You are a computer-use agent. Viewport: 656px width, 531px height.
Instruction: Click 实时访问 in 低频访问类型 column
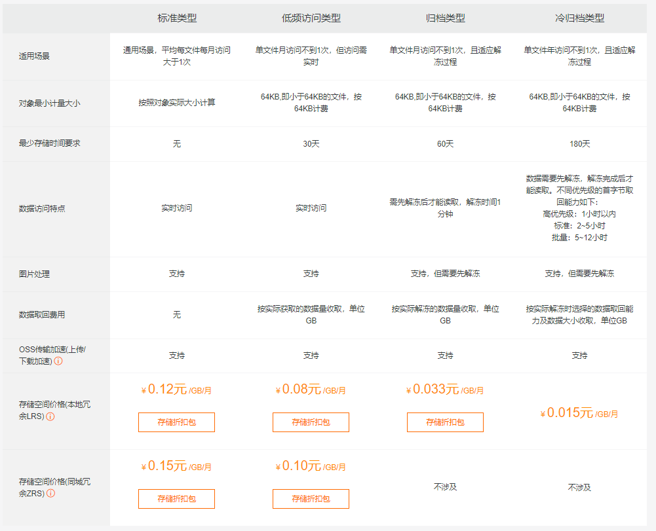(311, 208)
